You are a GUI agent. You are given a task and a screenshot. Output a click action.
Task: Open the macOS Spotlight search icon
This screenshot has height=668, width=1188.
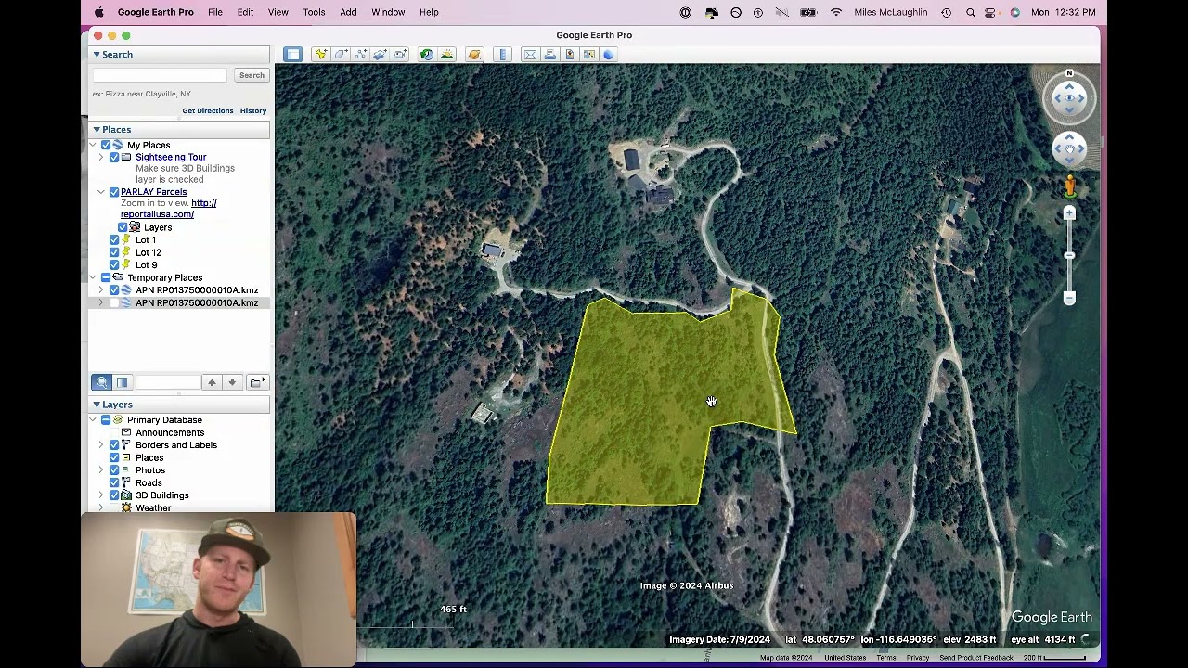[x=971, y=12]
